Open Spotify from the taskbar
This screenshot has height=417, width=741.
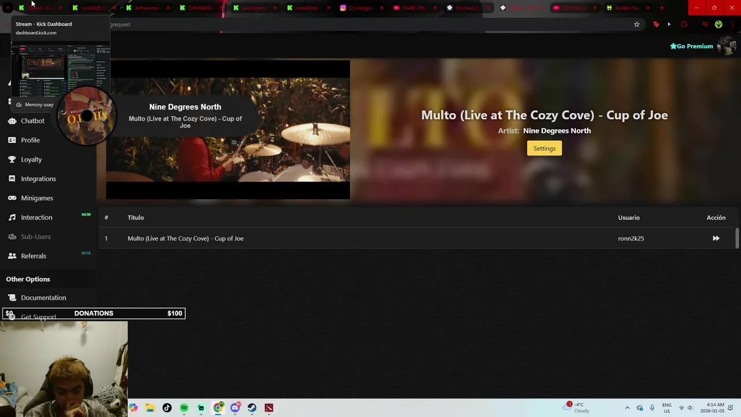pos(184,408)
